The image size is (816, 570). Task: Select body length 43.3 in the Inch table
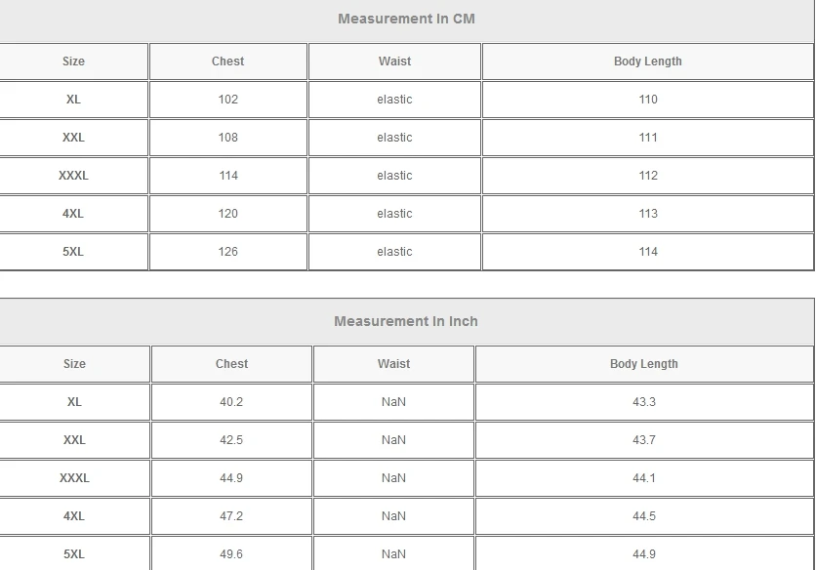[x=644, y=402]
